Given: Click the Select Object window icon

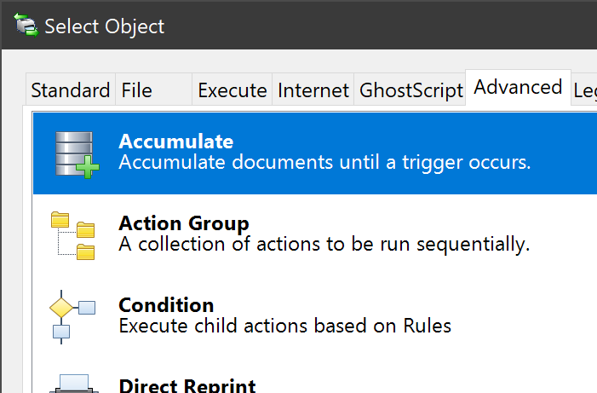Looking at the screenshot, I should coord(27,26).
